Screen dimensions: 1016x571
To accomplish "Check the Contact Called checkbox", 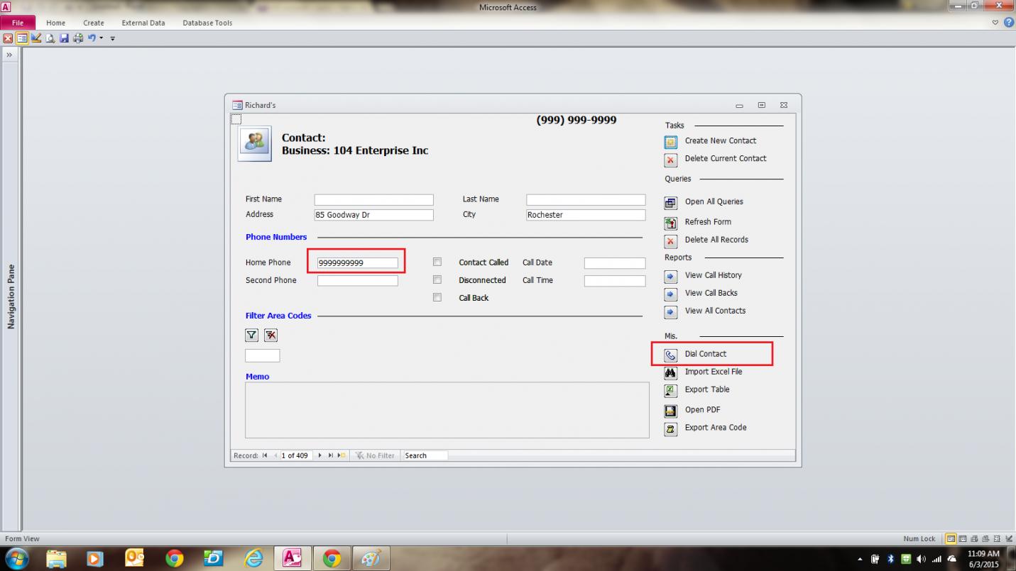I will pos(437,262).
